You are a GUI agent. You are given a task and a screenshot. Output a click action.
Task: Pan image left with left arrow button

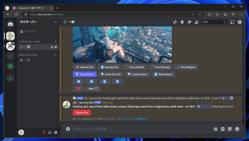pyautogui.click(x=79, y=81)
